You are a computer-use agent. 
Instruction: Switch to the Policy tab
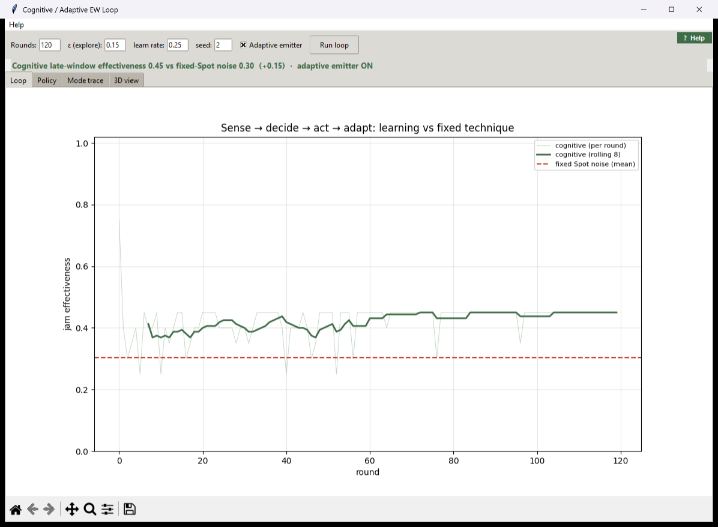tap(47, 80)
